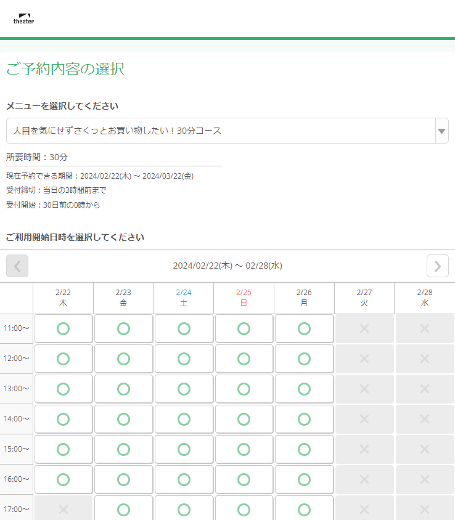Screen dimensions: 455x520
Task: Click the unavailable X mark on 2/27 at 11:00
Action: pyautogui.click(x=364, y=328)
